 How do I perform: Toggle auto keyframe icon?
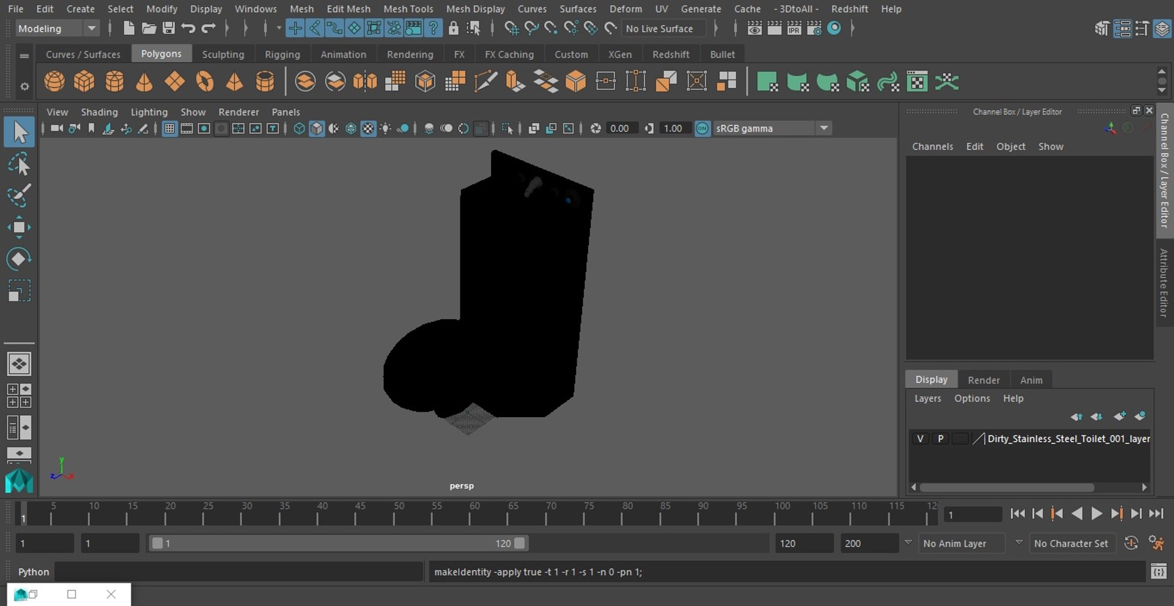click(x=1131, y=543)
